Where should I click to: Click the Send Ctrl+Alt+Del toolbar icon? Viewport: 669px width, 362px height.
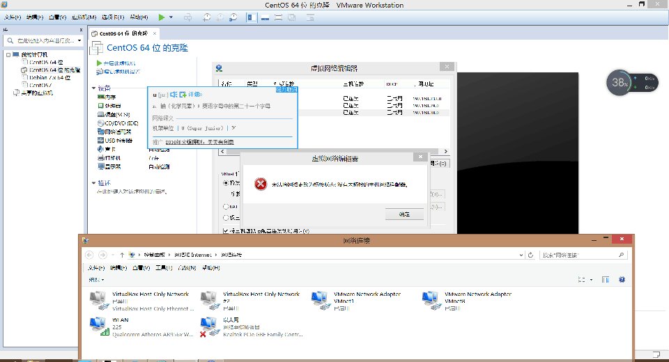tap(187, 17)
